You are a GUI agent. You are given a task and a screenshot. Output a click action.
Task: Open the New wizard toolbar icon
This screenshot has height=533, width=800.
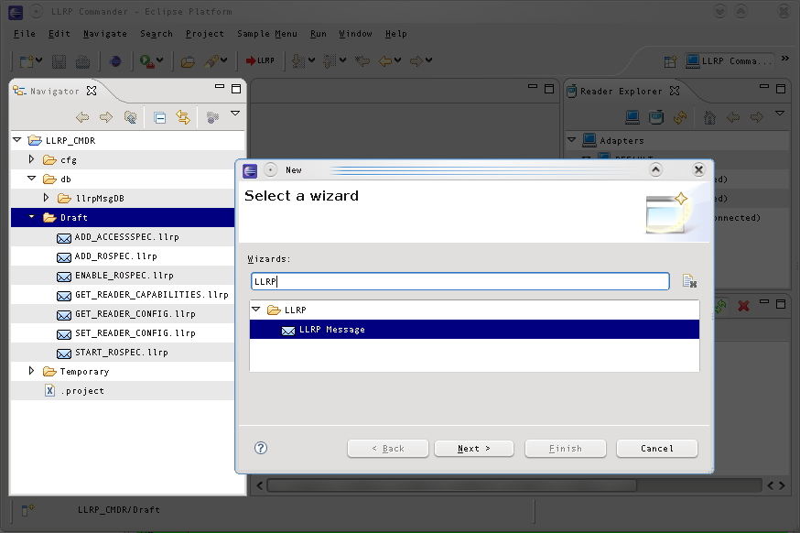(26, 61)
